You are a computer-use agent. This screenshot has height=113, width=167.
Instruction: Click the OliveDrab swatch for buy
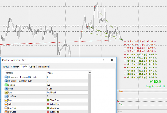click(48, 100)
